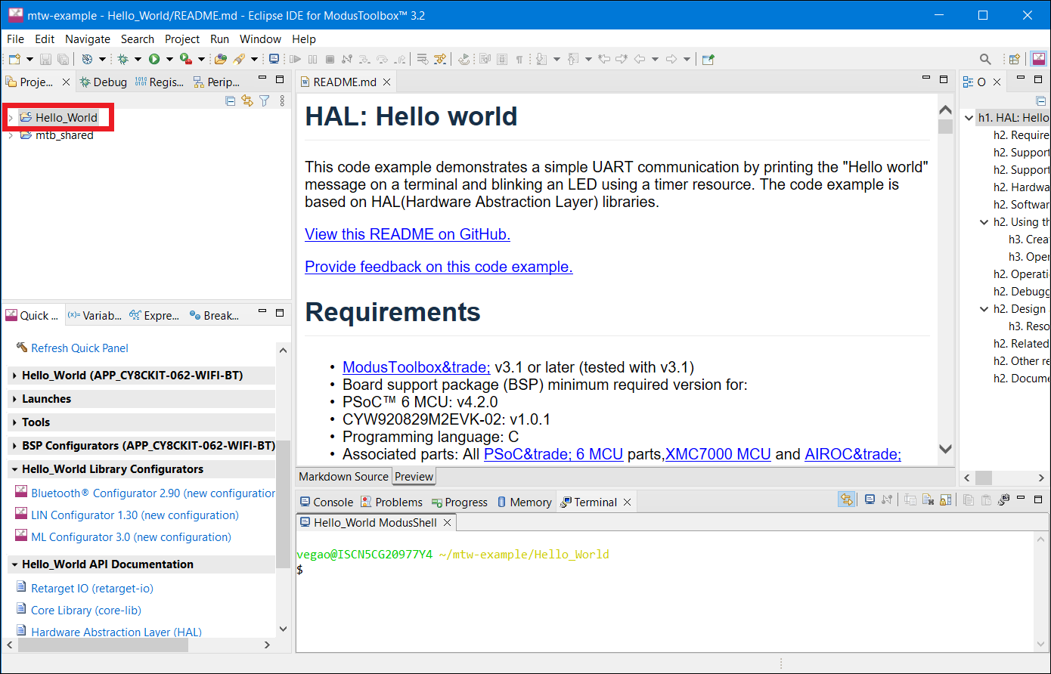Open Bluetooth Configurator 2.90 link
The height and width of the screenshot is (674, 1051).
[153, 493]
